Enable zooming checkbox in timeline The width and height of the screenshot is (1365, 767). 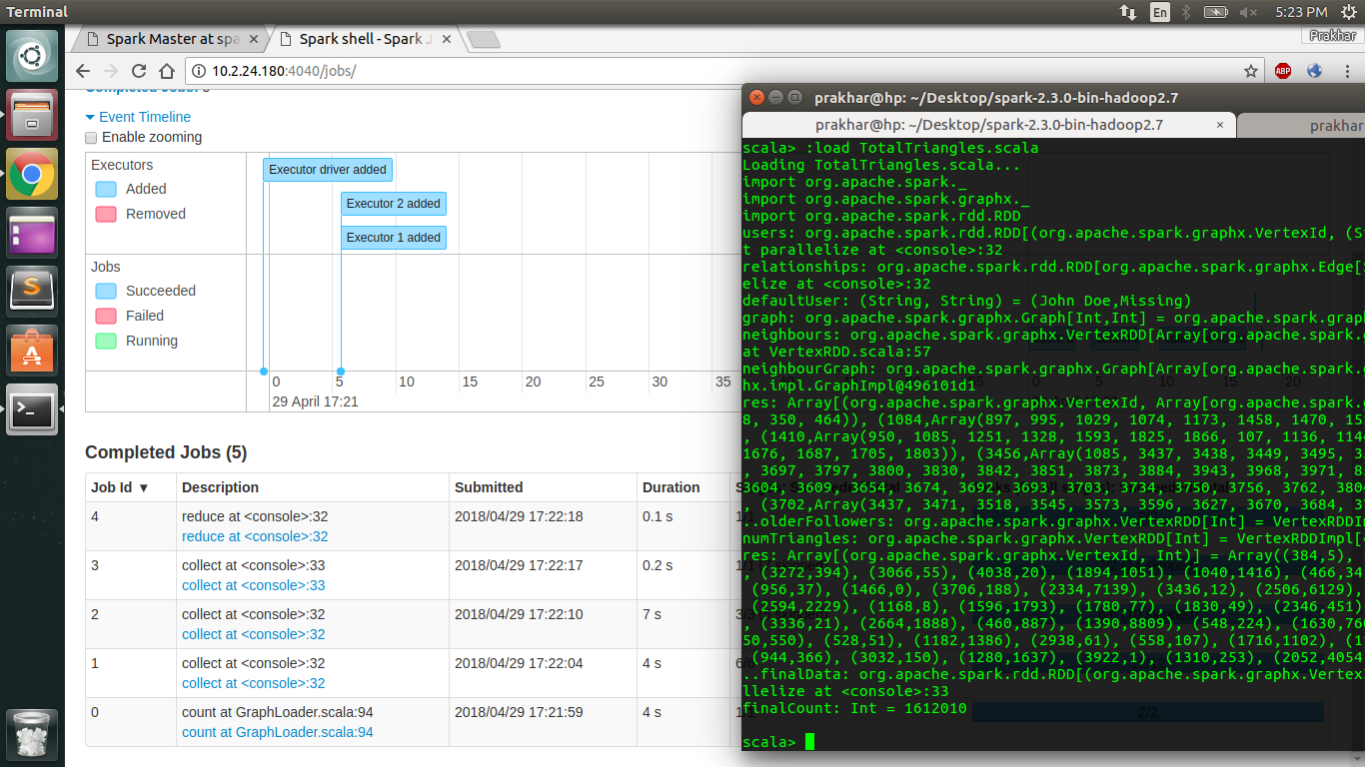(x=91, y=138)
